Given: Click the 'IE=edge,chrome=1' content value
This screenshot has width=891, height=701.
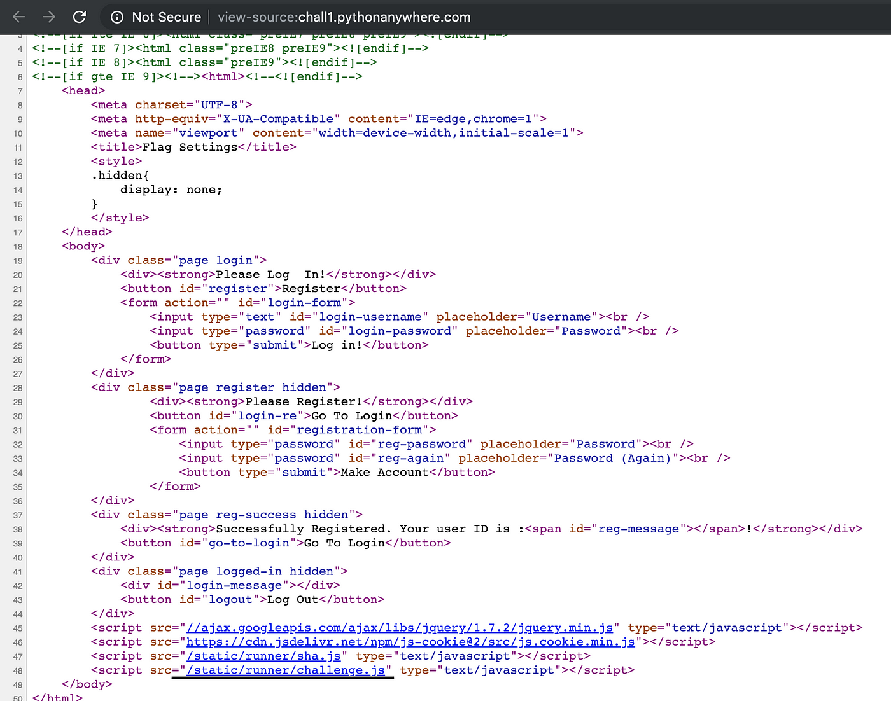Looking at the screenshot, I should pos(474,119).
